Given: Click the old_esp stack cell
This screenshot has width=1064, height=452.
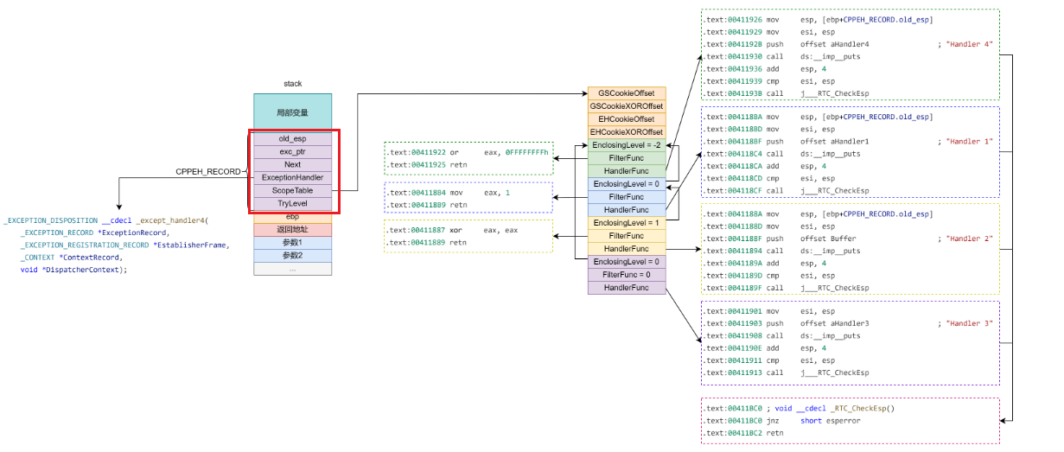Looking at the screenshot, I should (x=292, y=138).
